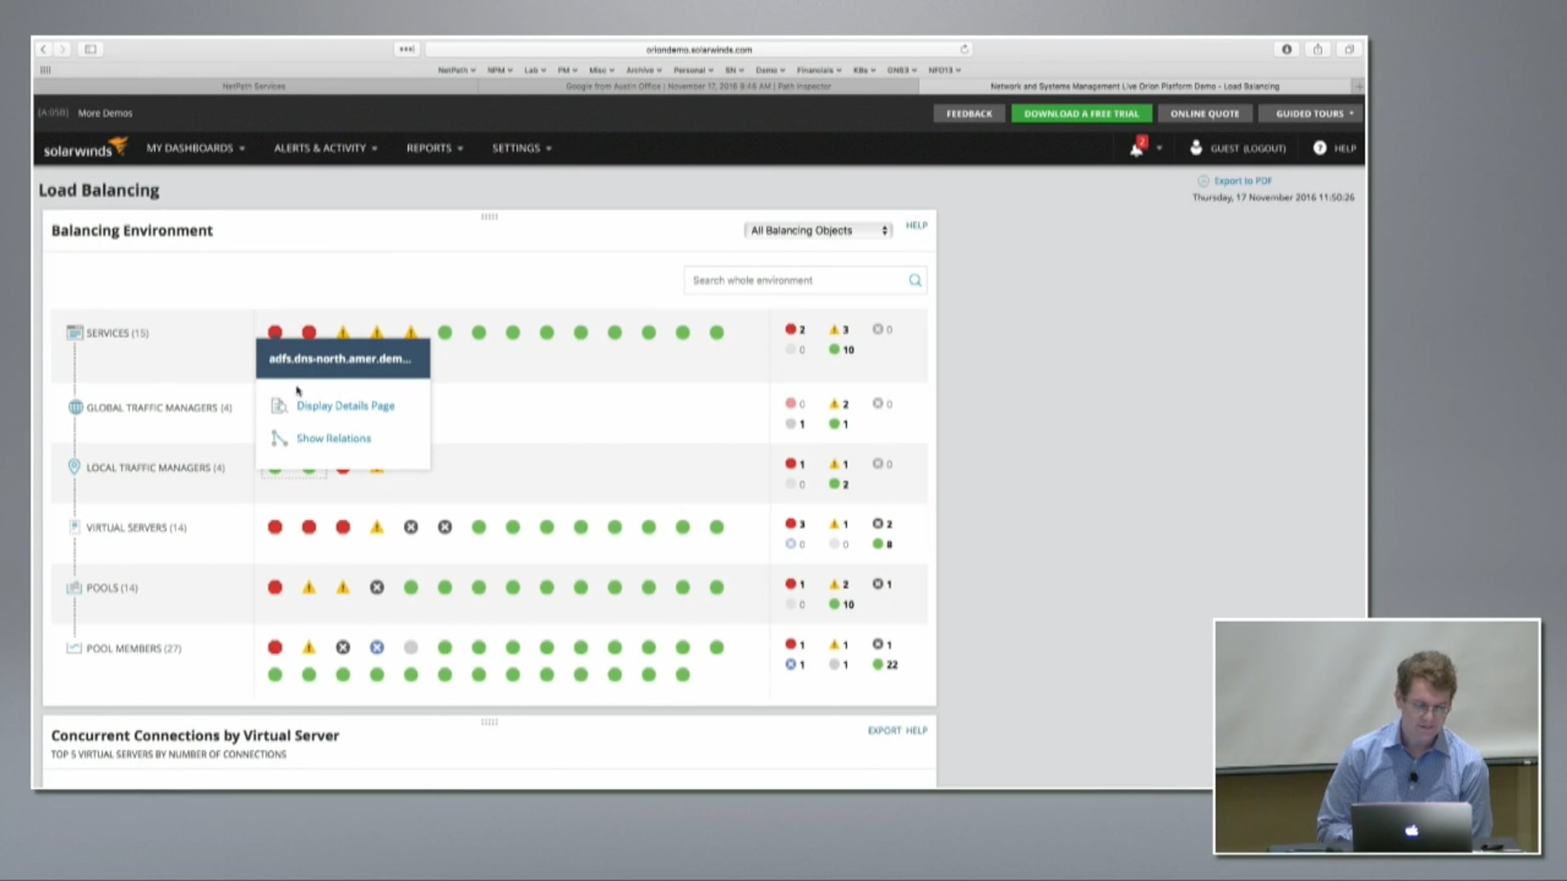
Task: Click the Virtual Servers (14) row label
Action: click(136, 527)
